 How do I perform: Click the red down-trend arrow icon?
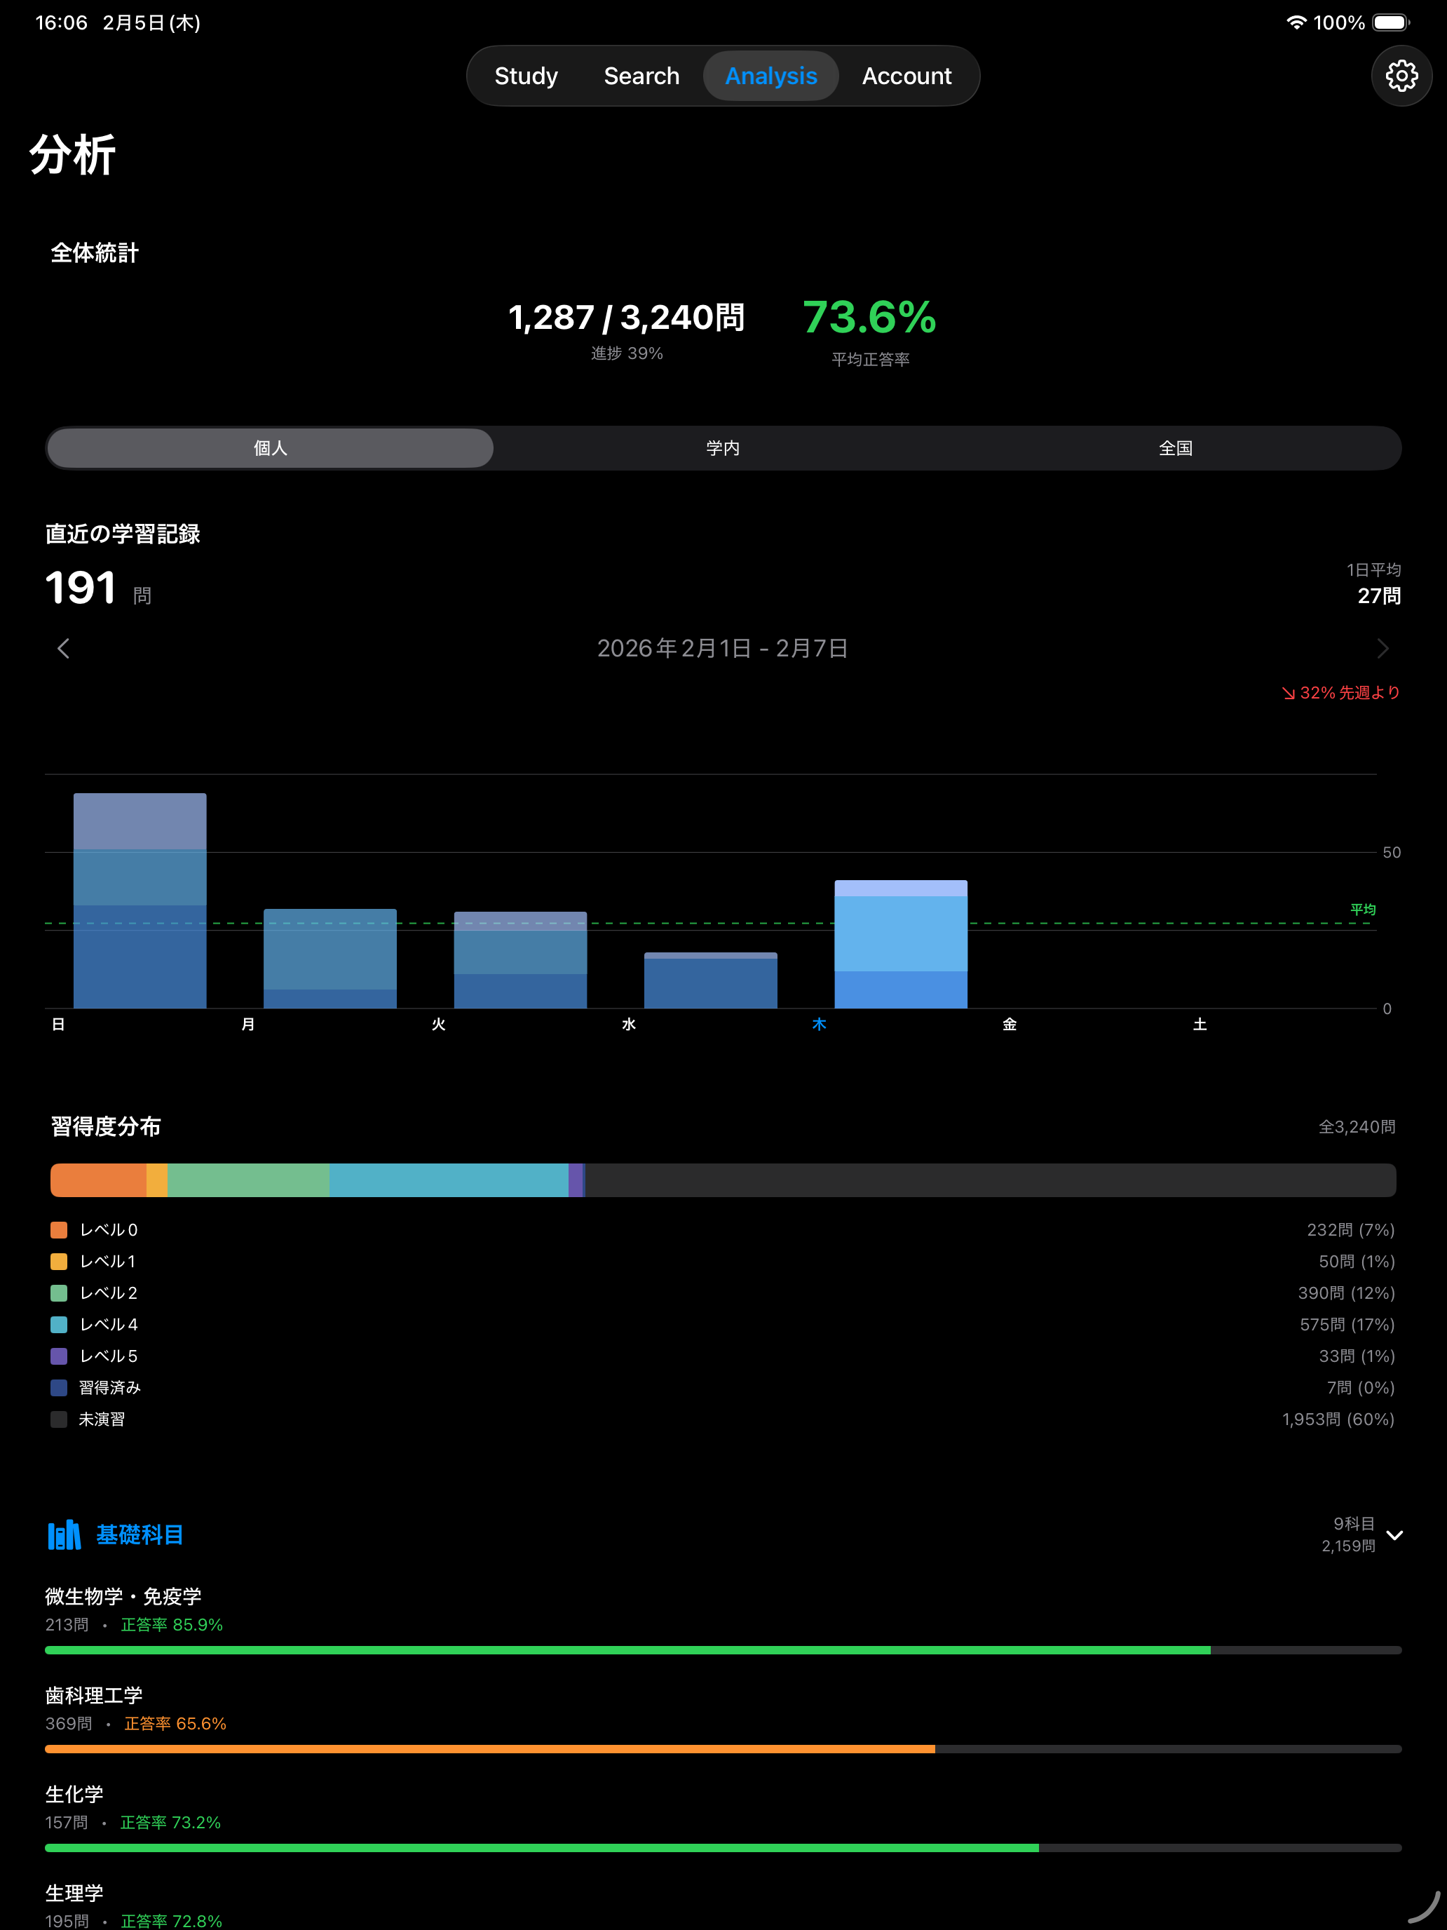pos(1289,693)
